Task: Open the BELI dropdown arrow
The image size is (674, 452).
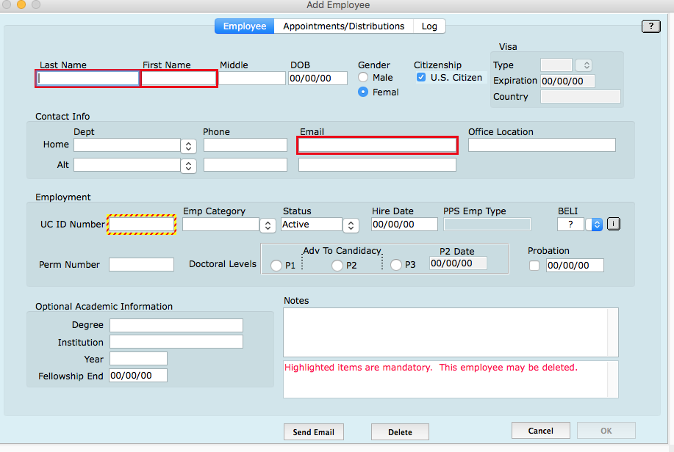Action: (x=596, y=225)
